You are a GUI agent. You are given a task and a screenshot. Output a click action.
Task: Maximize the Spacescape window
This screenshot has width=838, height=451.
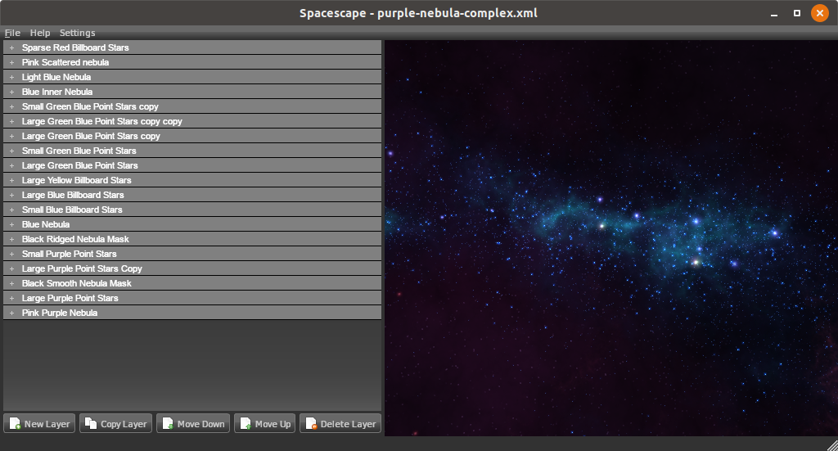796,13
